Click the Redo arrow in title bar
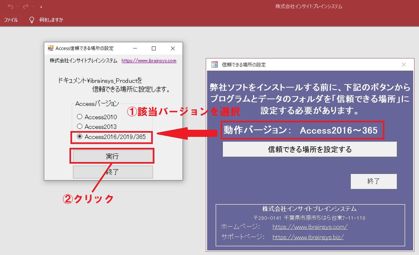The image size is (419, 255). pyautogui.click(x=26, y=6)
